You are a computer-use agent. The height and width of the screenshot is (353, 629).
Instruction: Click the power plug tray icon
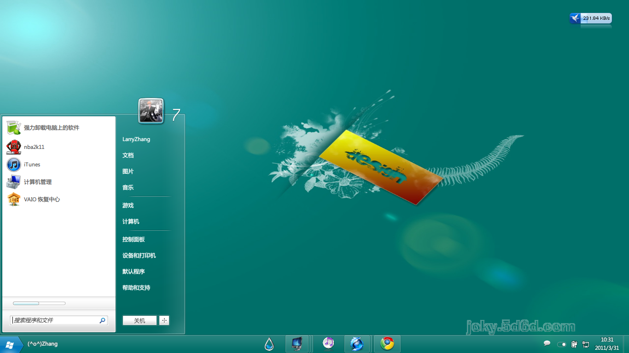[x=574, y=344]
